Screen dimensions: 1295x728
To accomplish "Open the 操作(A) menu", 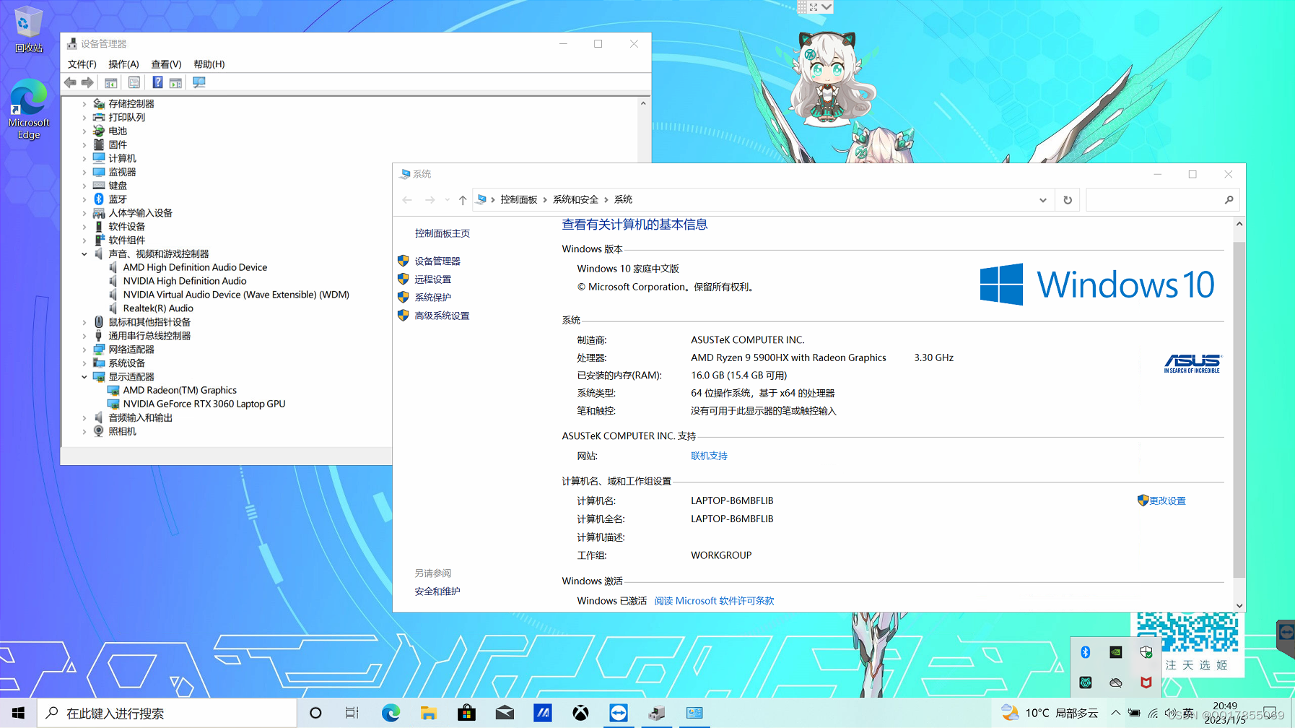I will pos(123,64).
